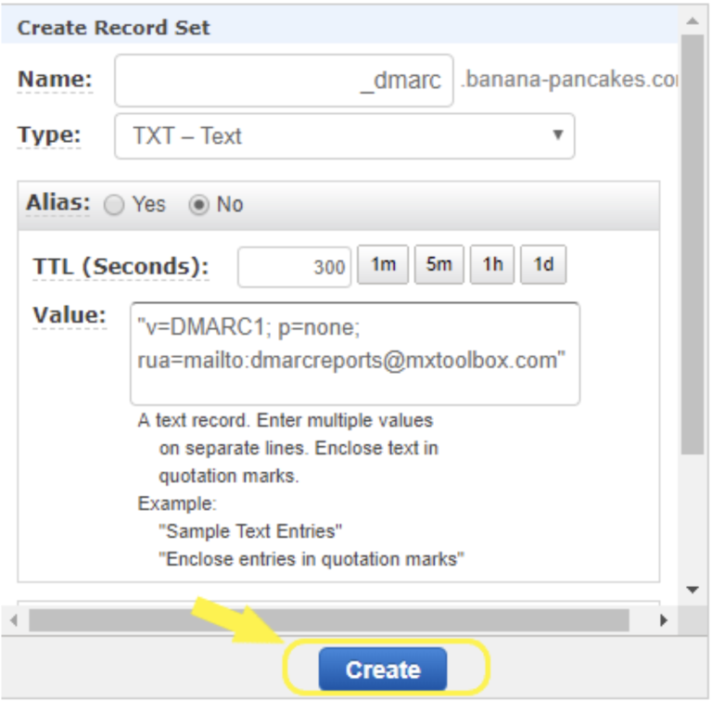Image resolution: width=712 pixels, height=701 pixels.
Task: Click the vertical scrollbar down arrow
Action: click(x=692, y=590)
